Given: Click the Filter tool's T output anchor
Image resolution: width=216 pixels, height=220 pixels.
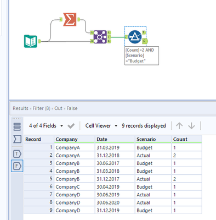Looking at the screenshot, I should 144,32.
